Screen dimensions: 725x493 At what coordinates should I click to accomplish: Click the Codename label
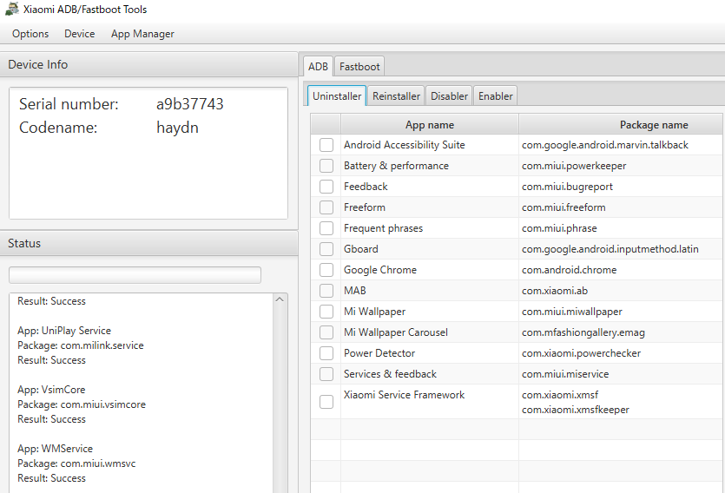[58, 128]
